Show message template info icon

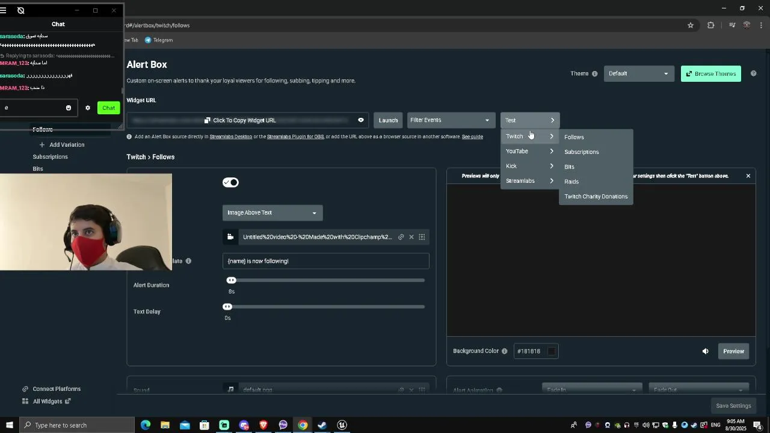pos(188,261)
